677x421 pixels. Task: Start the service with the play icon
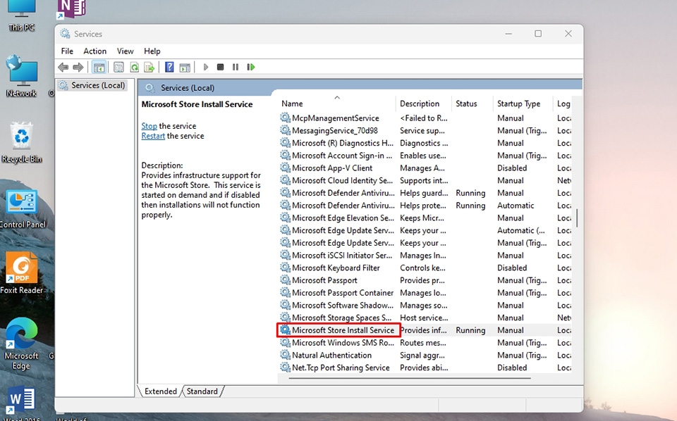coord(206,67)
